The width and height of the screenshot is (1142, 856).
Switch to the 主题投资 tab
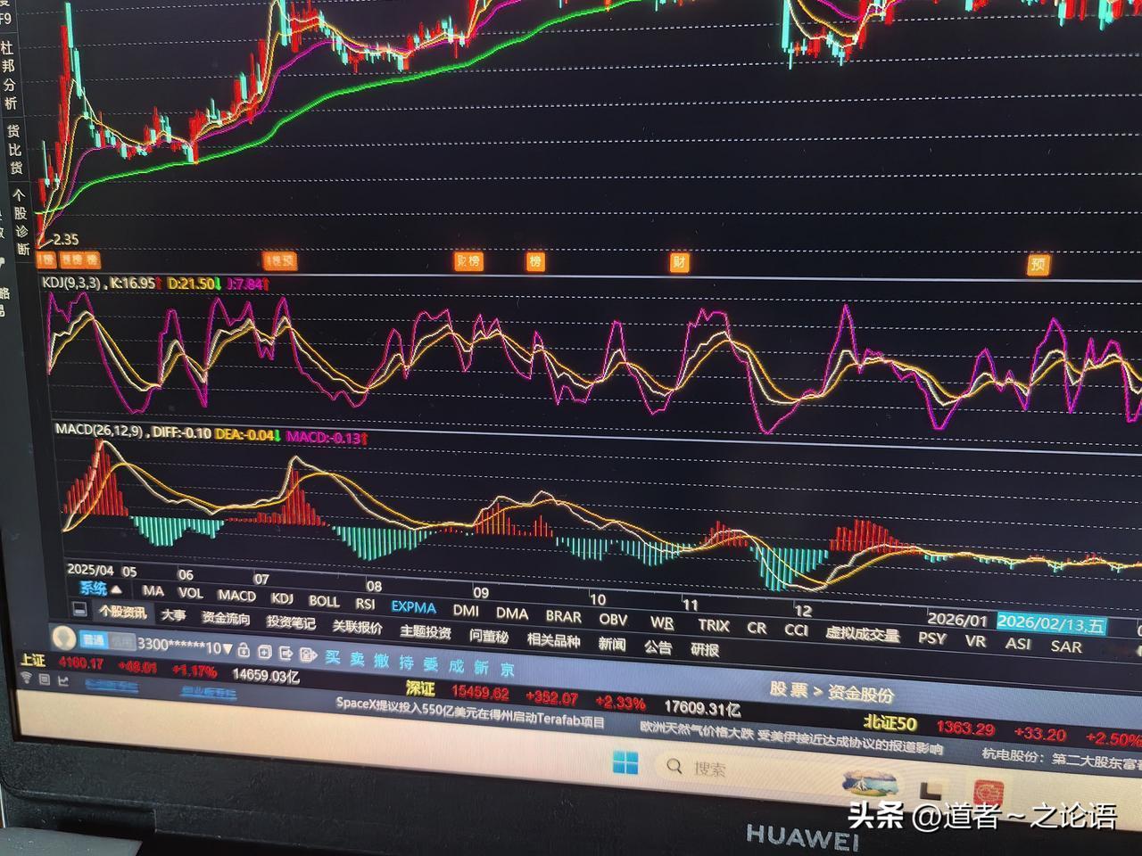click(x=426, y=631)
